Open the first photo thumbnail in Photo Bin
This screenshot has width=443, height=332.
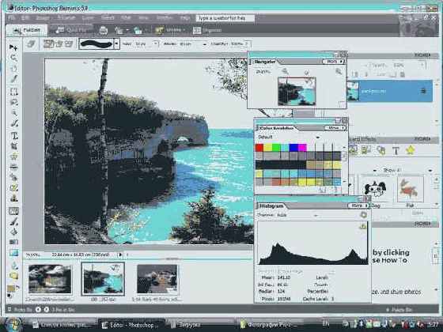tap(50, 279)
